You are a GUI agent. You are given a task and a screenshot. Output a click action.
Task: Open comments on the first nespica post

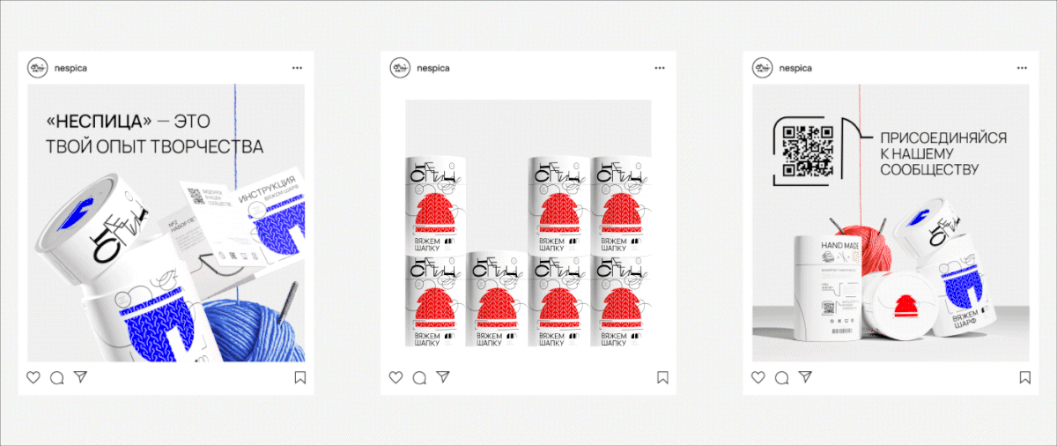coord(57,377)
